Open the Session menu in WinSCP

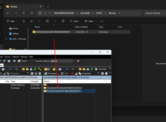point(7,57)
